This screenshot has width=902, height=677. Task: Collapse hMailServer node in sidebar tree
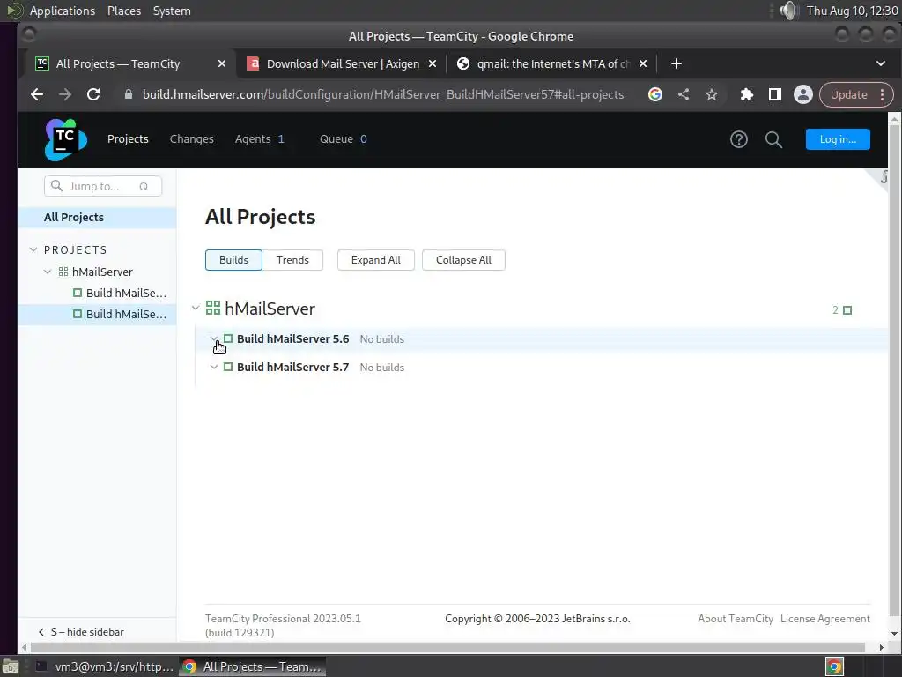[48, 272]
